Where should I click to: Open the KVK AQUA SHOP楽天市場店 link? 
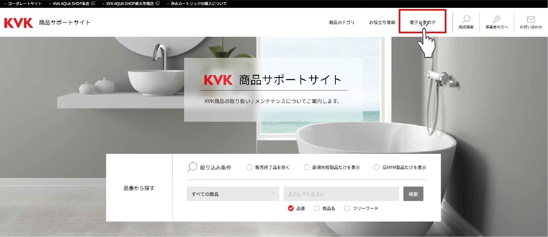click(130, 4)
